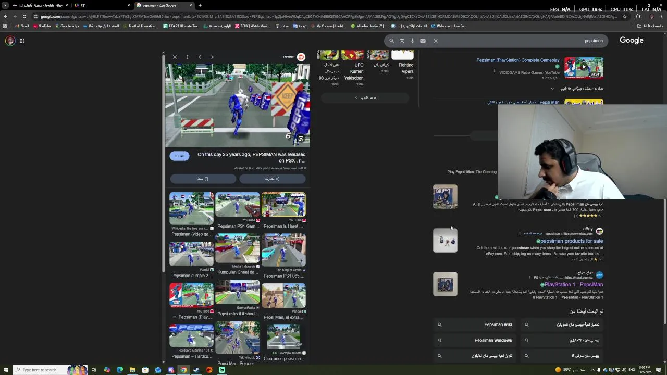Open the image panel three-dot menu
This screenshot has height=375, width=667.
pyautogui.click(x=187, y=57)
